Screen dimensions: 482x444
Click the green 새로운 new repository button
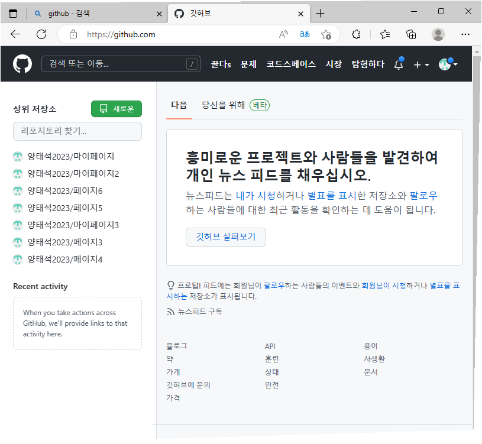point(116,109)
